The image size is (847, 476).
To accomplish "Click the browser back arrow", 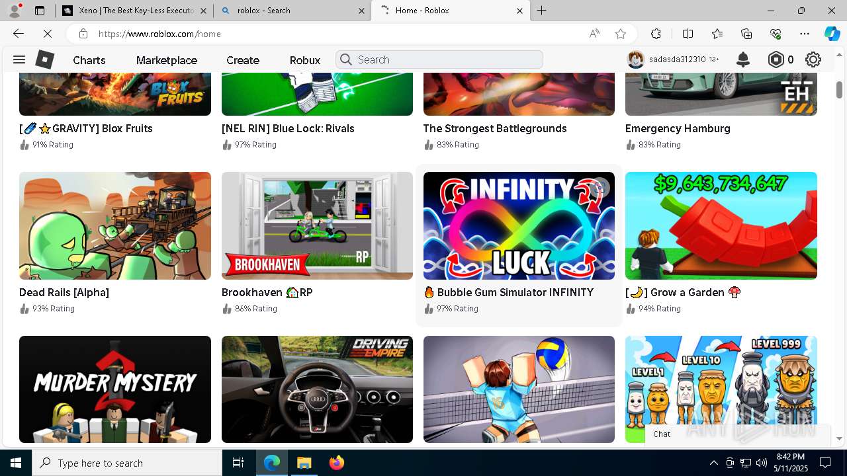I will pyautogui.click(x=19, y=34).
